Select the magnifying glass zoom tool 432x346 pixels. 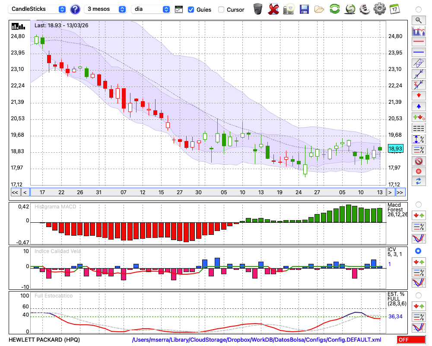(418, 20)
